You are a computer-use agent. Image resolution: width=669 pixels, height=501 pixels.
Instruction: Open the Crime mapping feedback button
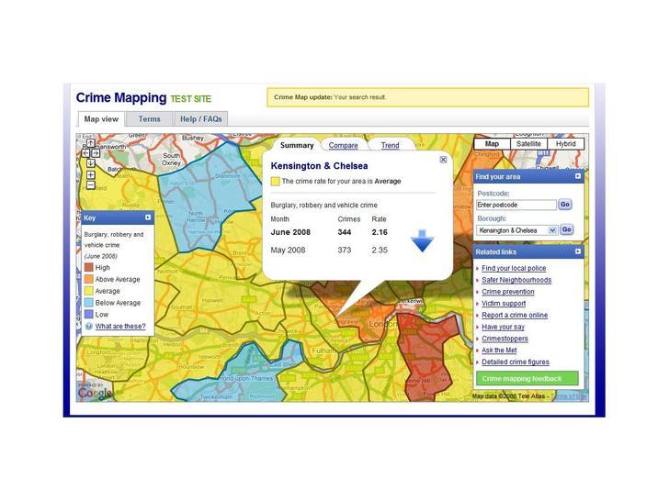tap(527, 378)
